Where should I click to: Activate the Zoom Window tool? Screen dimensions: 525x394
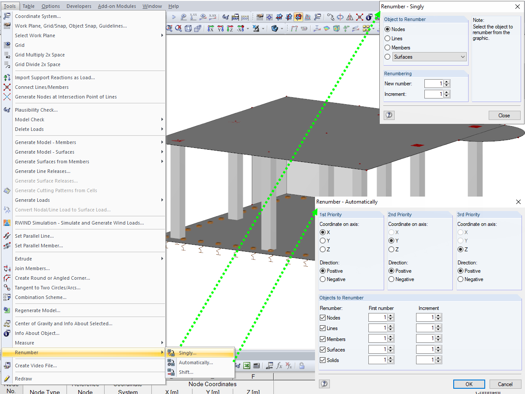tap(169, 27)
